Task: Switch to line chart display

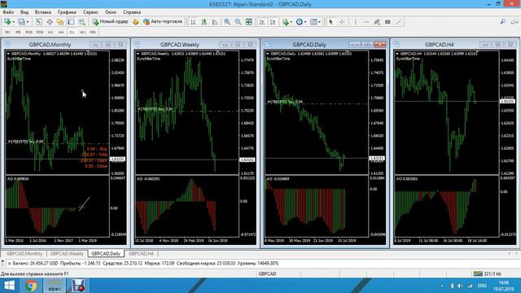Action: pos(215,22)
